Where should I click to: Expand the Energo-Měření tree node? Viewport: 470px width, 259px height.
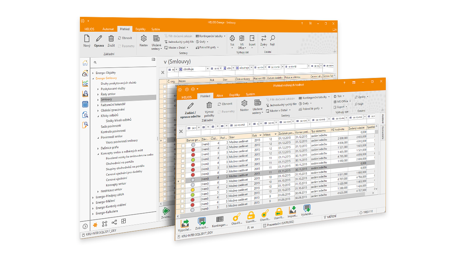coord(93,202)
